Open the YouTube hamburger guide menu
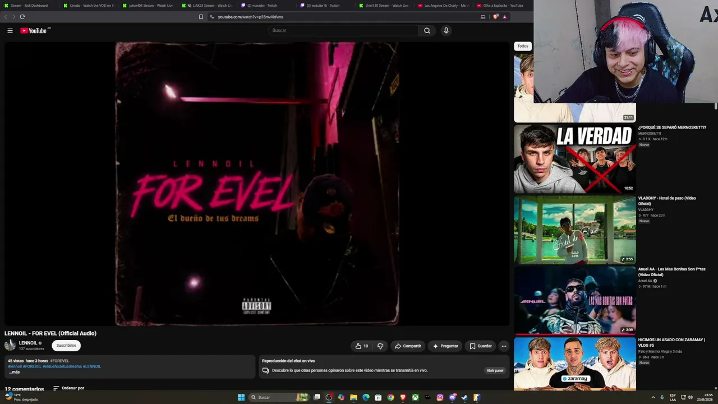This screenshot has height=404, width=718. click(x=10, y=30)
